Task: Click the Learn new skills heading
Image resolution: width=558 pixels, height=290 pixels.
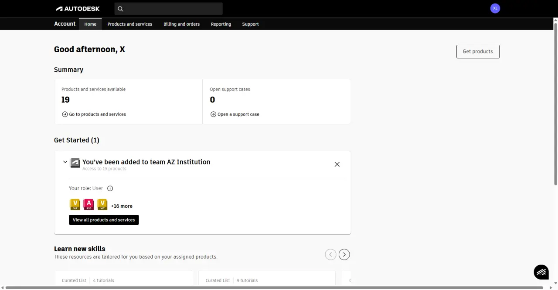Action: click(x=80, y=249)
